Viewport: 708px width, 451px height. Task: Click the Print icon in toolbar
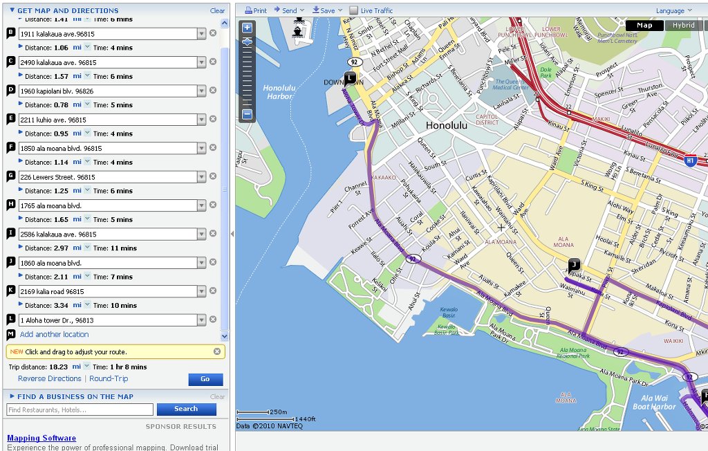point(248,10)
